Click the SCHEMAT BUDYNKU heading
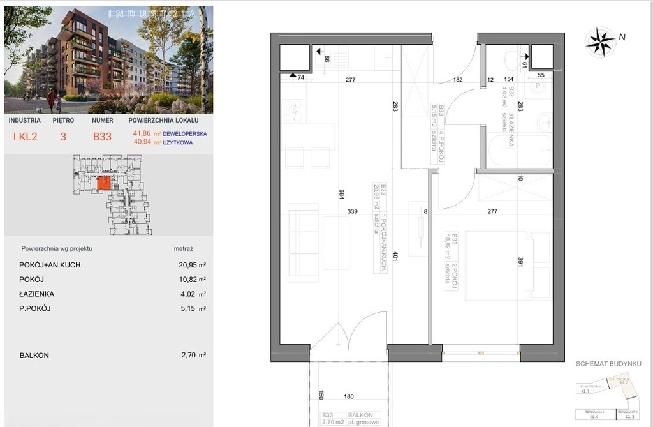The image size is (653, 427). (x=608, y=363)
